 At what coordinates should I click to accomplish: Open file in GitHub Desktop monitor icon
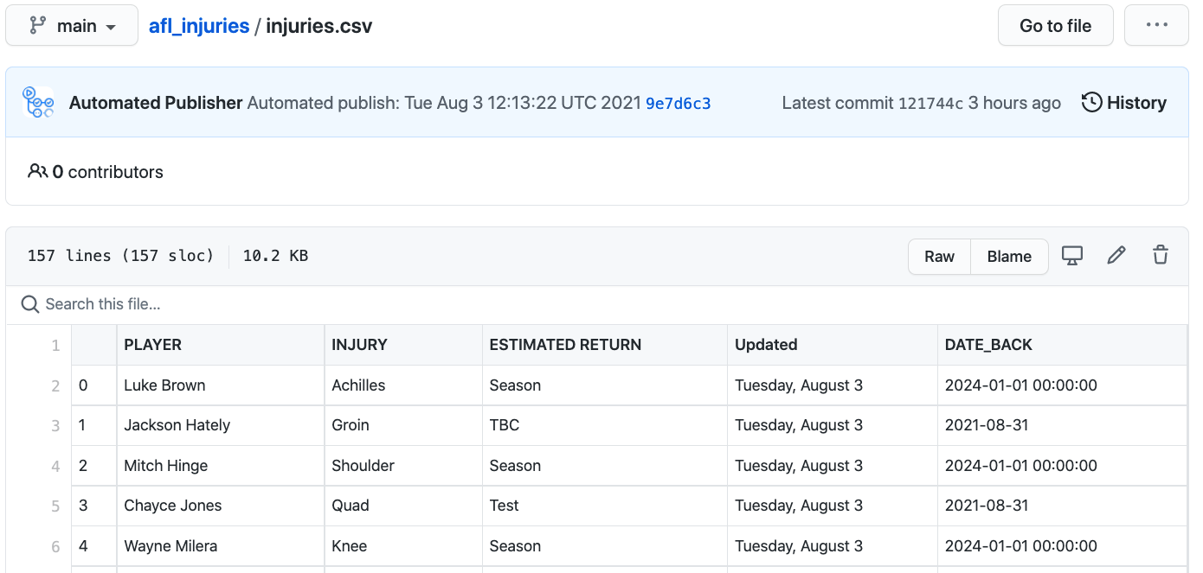pyautogui.click(x=1072, y=256)
